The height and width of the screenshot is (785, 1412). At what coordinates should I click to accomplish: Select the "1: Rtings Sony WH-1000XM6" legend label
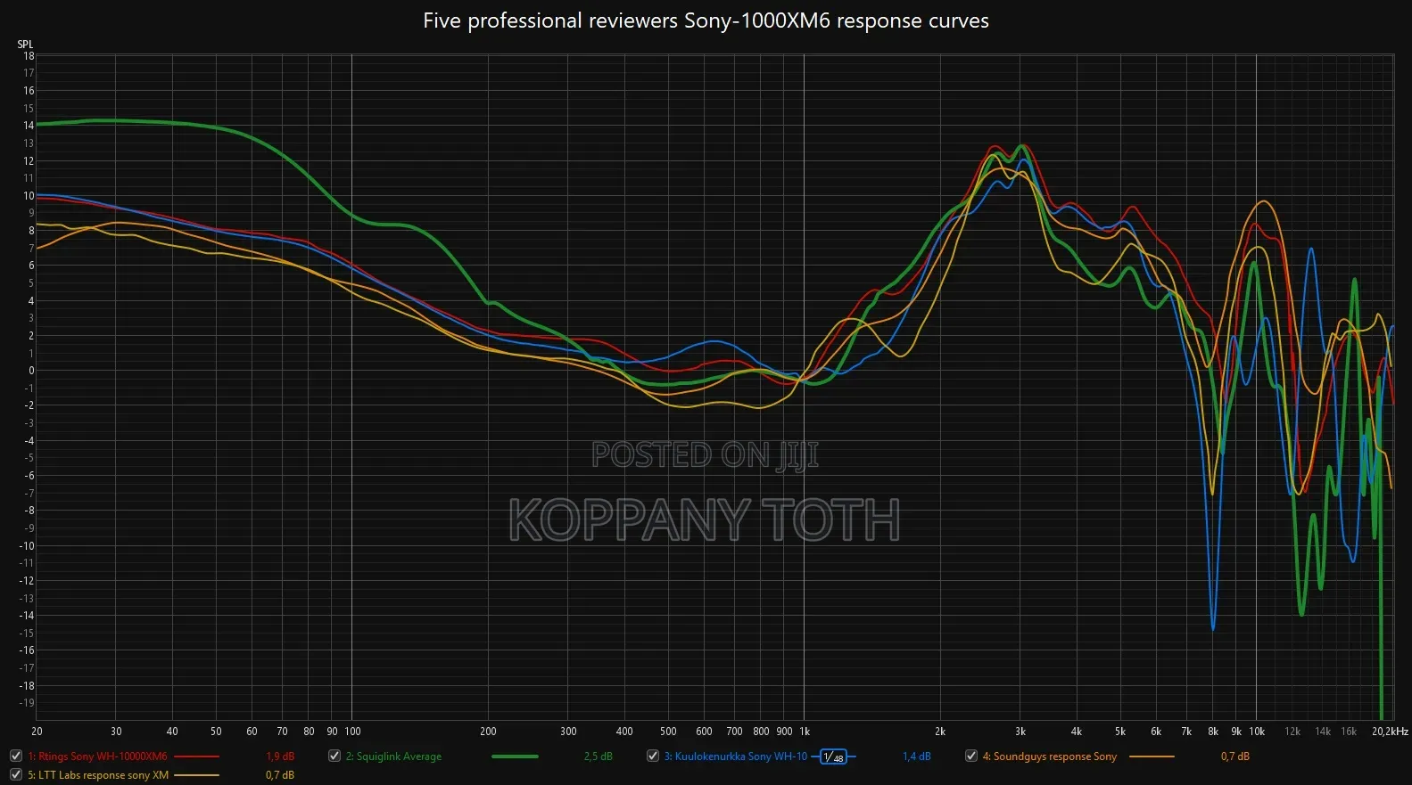tap(97, 756)
